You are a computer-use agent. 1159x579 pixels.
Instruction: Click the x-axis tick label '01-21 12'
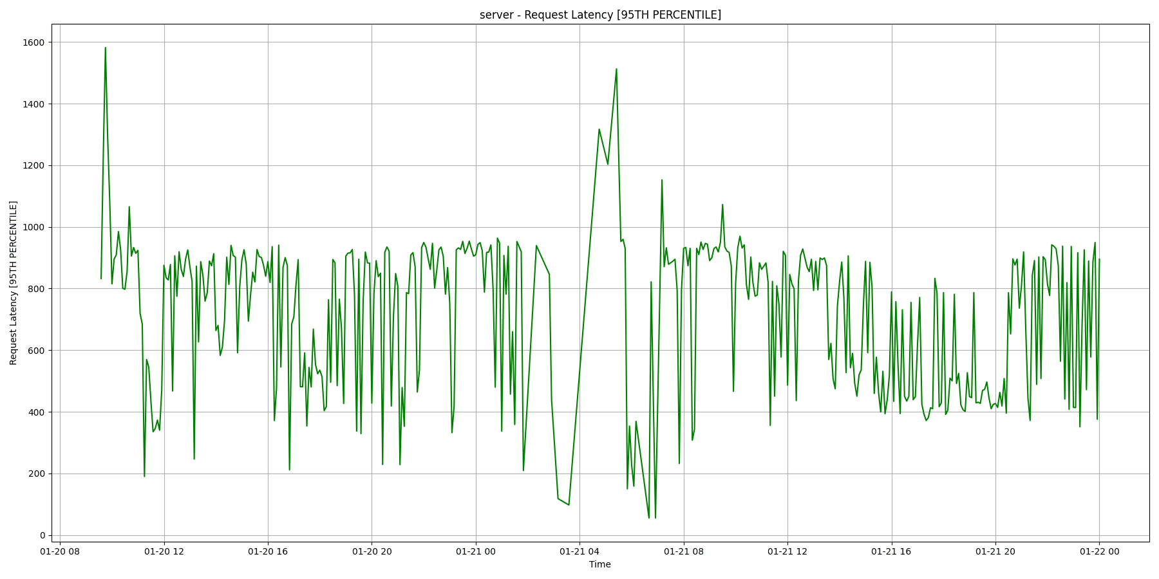coord(787,551)
